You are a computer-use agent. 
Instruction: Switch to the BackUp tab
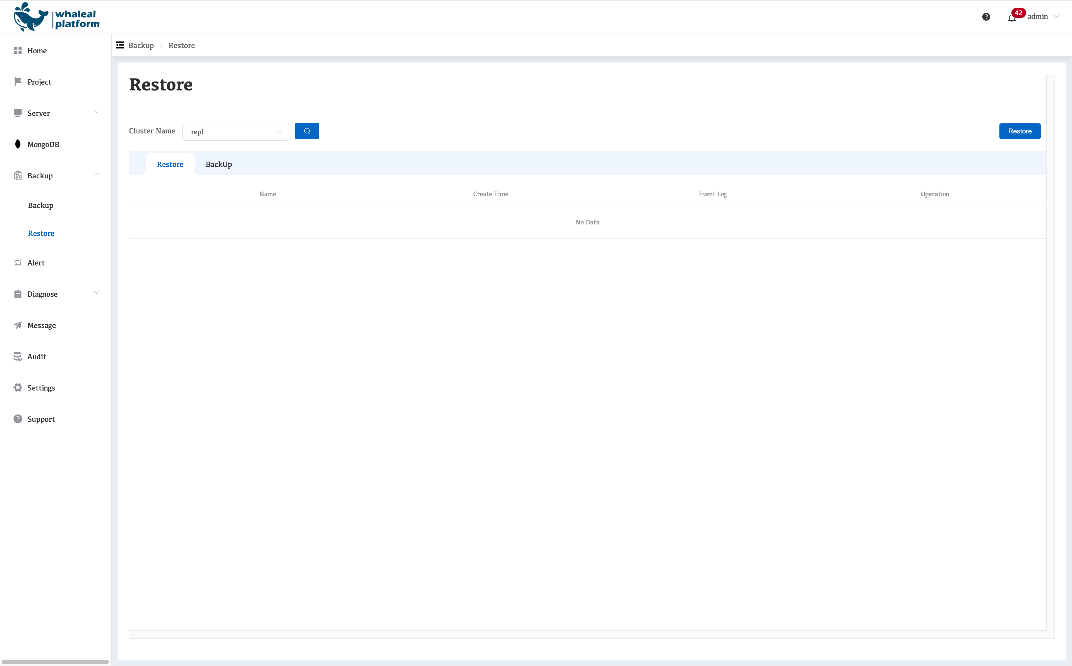219,164
